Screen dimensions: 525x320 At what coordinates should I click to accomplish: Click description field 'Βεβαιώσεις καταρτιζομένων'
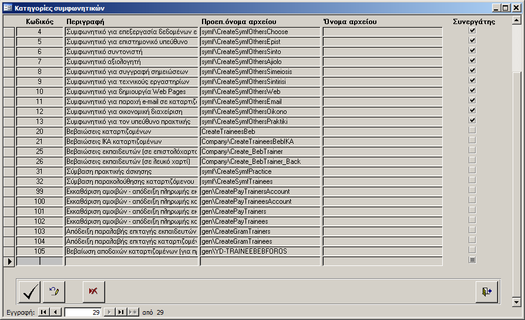coord(131,132)
